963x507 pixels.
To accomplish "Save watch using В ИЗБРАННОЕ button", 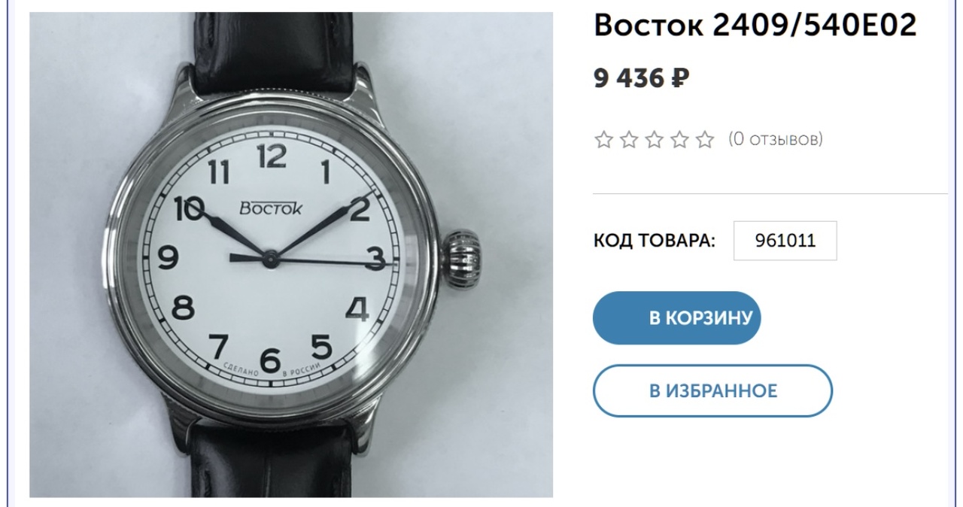I will 712,390.
